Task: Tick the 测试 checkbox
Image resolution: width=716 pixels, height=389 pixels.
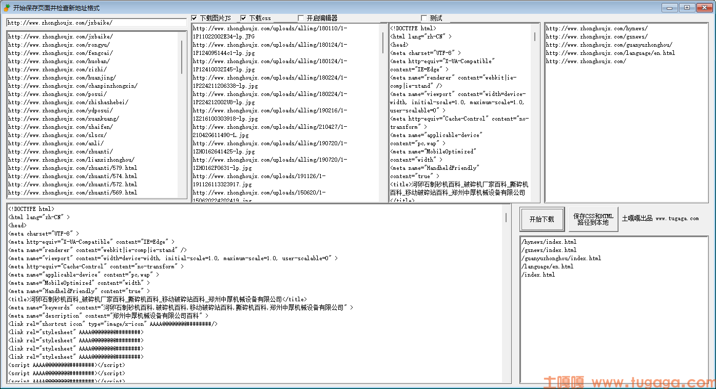Action: pyautogui.click(x=424, y=18)
